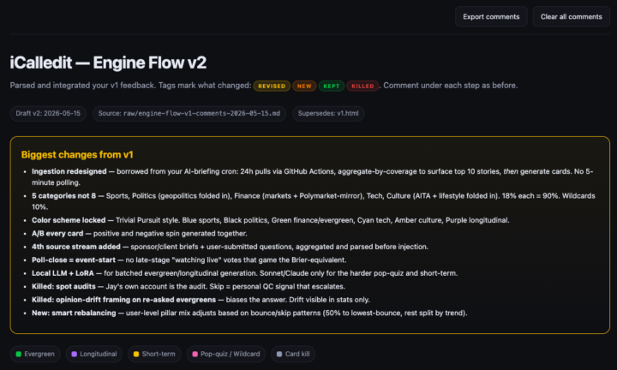Select the red KILLED tag badge
This screenshot has width=617, height=370.
tap(362, 86)
